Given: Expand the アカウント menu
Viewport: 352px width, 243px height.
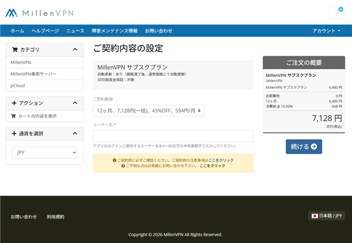Looking at the screenshot, I should pos(326,31).
